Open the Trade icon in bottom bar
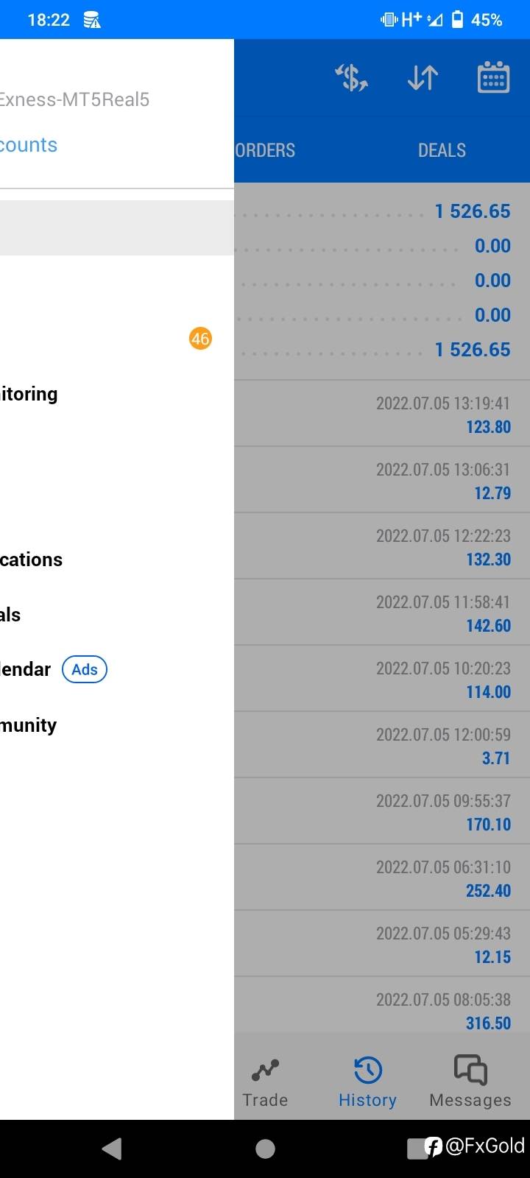The image size is (530, 1178). pos(265,1071)
